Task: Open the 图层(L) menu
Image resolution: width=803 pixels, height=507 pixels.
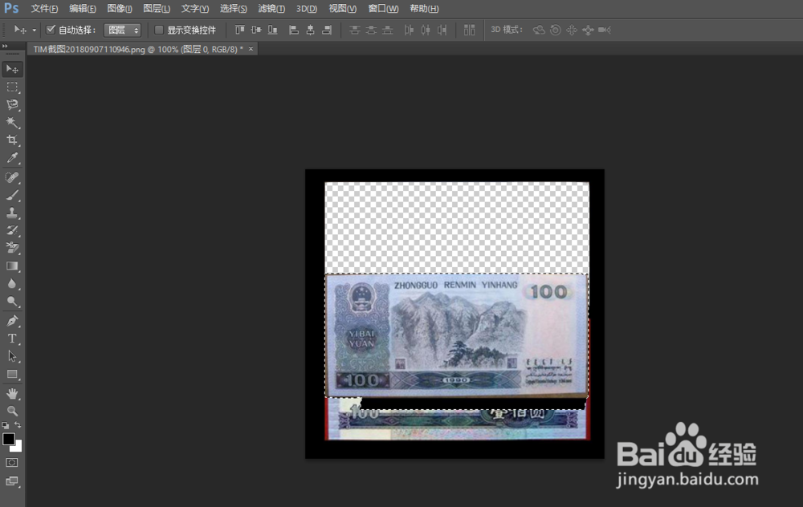Action: click(x=157, y=9)
